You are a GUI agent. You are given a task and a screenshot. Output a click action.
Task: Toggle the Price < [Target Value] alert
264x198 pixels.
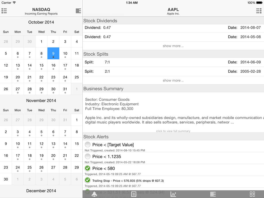[x=88, y=144]
